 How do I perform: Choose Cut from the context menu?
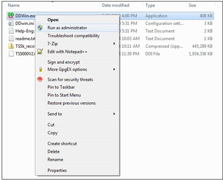click(77, 125)
